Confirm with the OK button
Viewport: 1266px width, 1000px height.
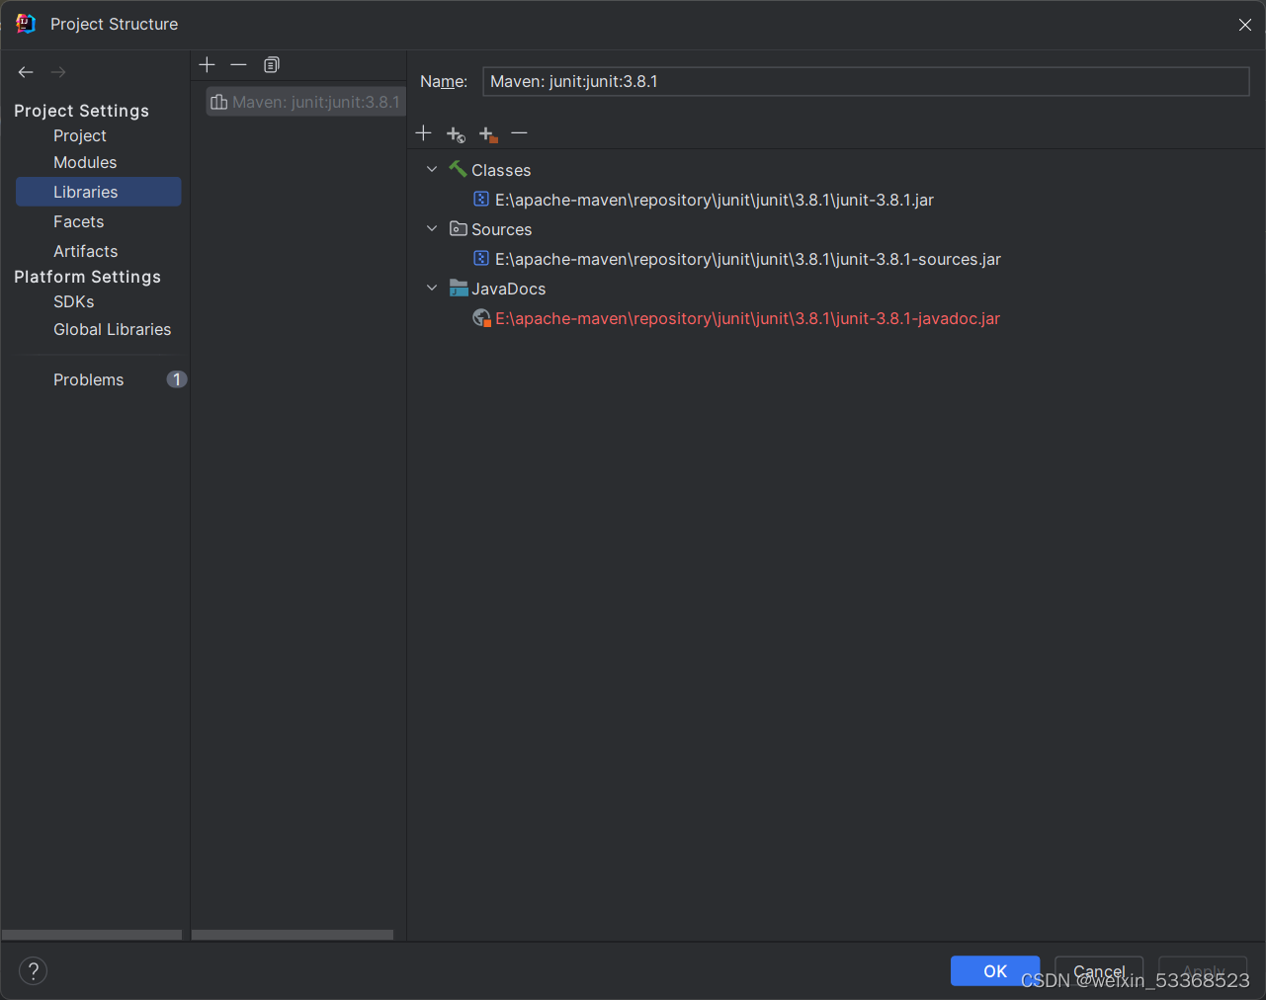[995, 971]
